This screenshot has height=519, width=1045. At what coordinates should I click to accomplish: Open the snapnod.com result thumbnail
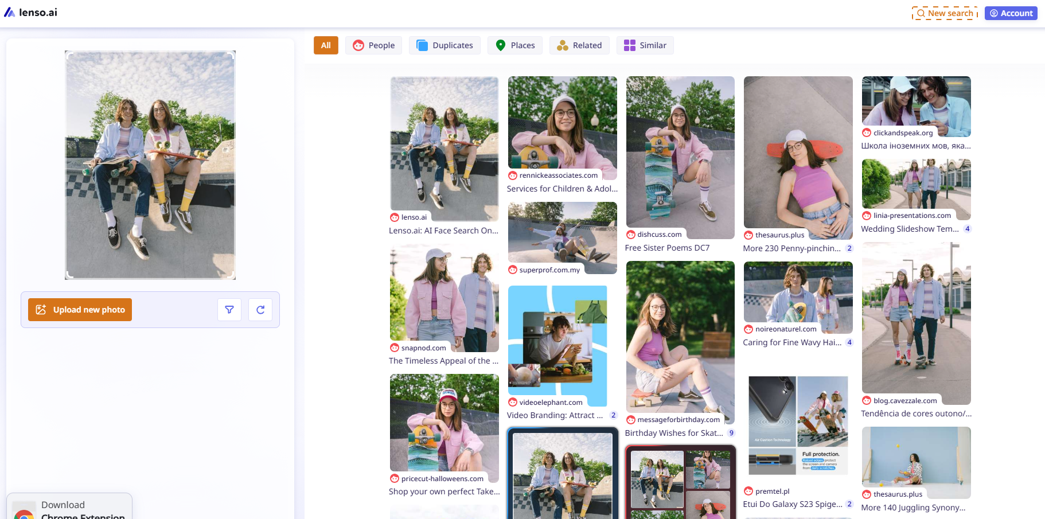click(444, 298)
